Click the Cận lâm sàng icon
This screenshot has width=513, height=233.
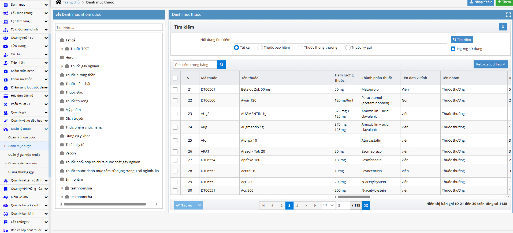point(6,21)
